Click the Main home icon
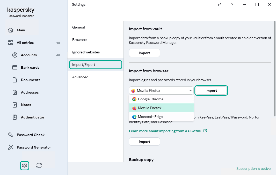The image size is (276, 175). (x=11, y=30)
